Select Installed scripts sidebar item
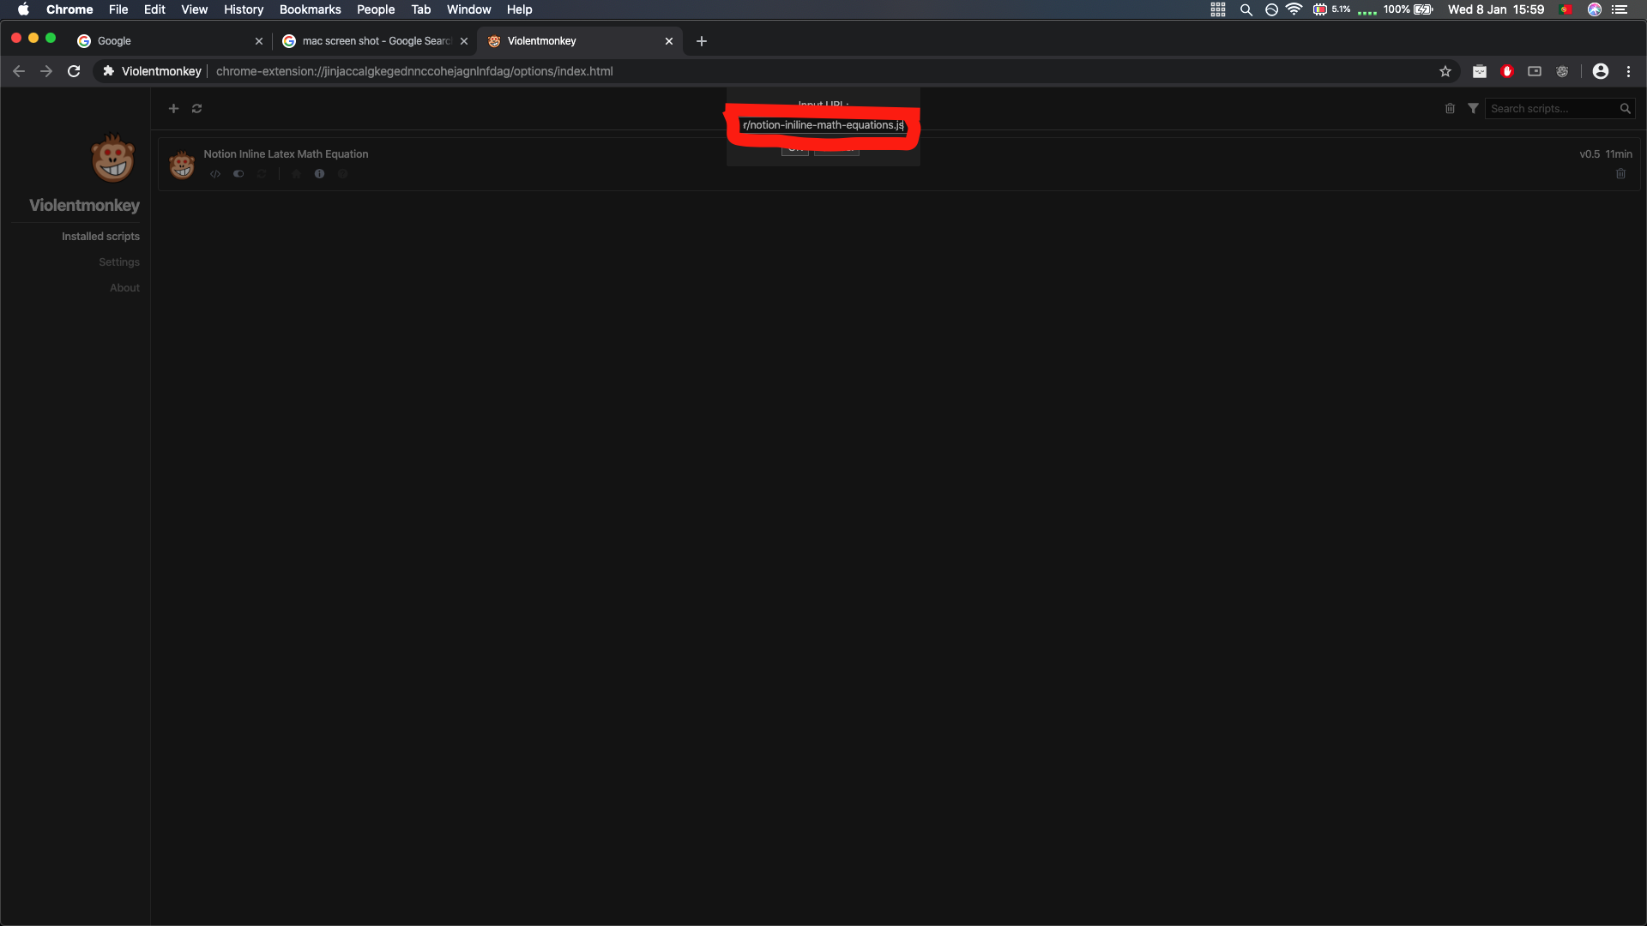Viewport: 1647px width, 926px height. 100,237
